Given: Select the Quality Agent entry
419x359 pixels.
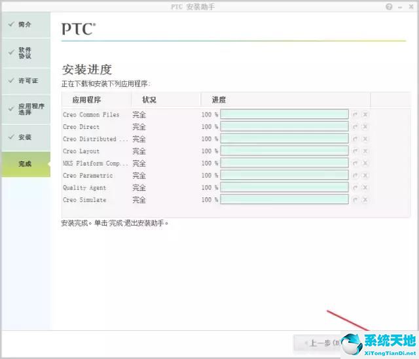Looking at the screenshot, I should 84,188.
